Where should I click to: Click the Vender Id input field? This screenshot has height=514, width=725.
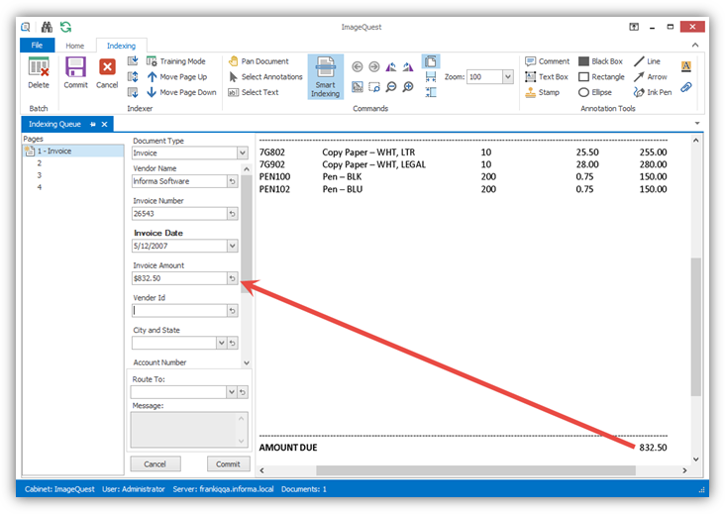(179, 311)
